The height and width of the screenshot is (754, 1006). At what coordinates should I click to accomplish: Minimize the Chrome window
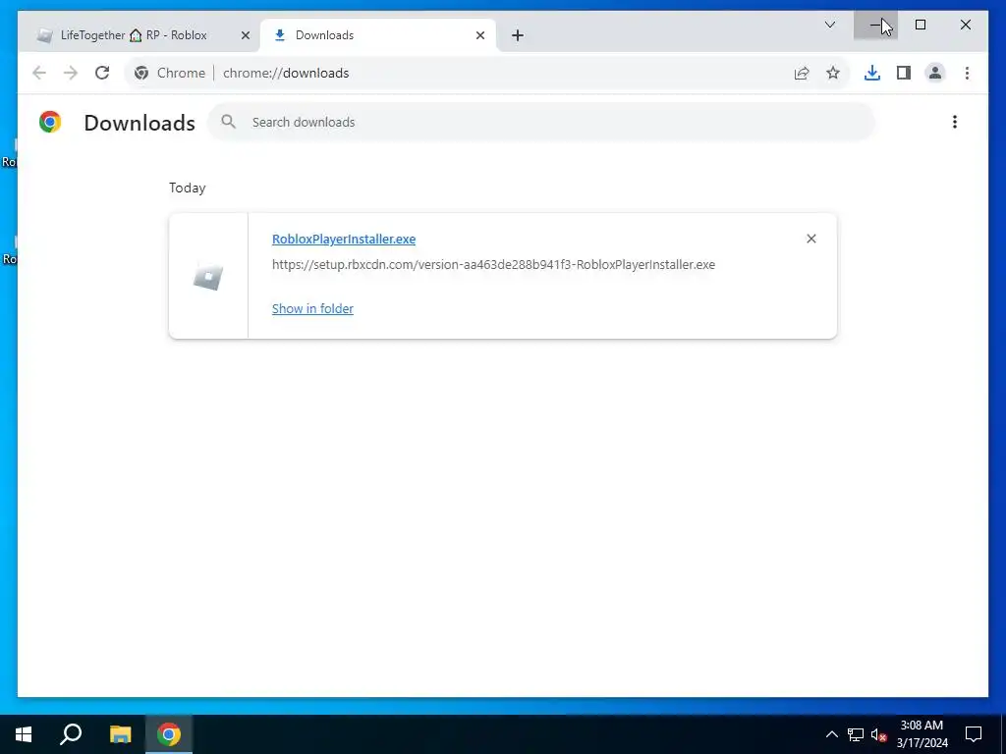[875, 25]
